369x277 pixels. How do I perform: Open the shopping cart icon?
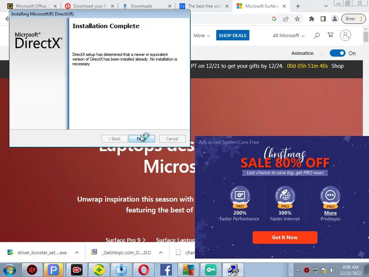pyautogui.click(x=330, y=35)
